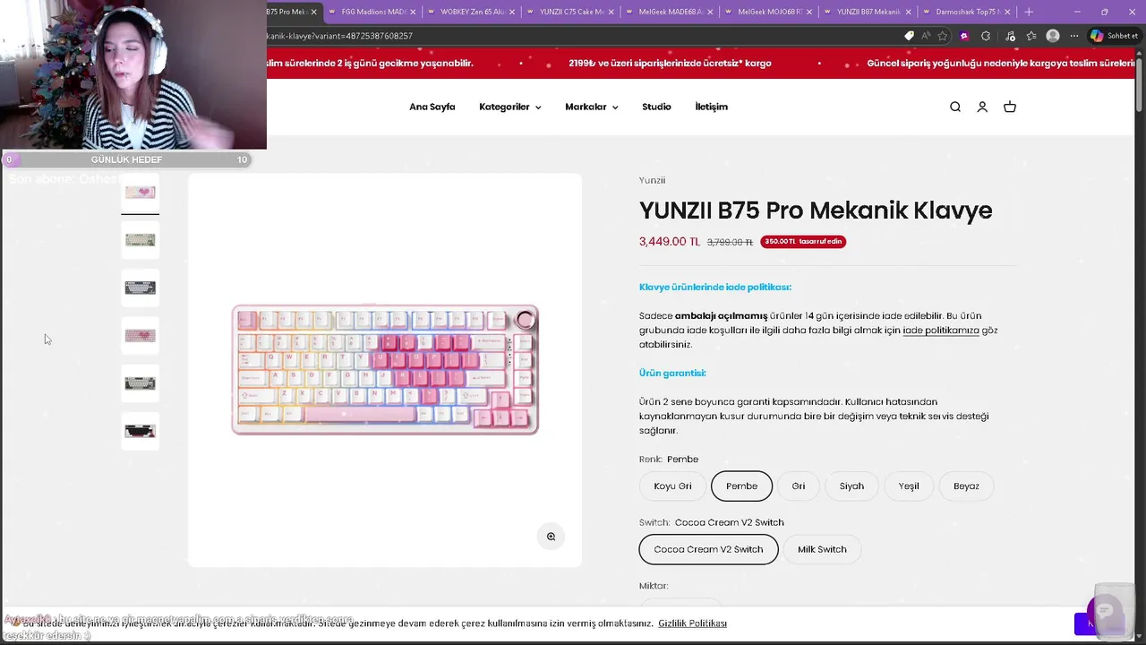The height and width of the screenshot is (645, 1146).
Task: Open browser settings three-dots menu
Action: point(1074,36)
